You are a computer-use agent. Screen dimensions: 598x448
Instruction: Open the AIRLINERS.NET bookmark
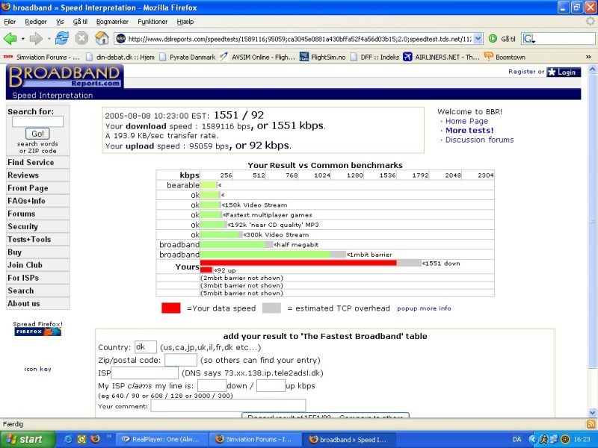pyautogui.click(x=440, y=57)
